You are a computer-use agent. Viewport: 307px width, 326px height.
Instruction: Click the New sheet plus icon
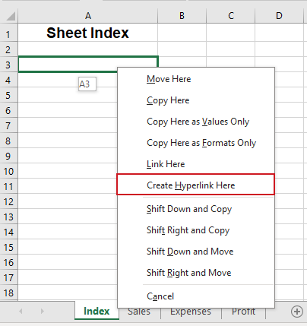pyautogui.click(x=297, y=312)
